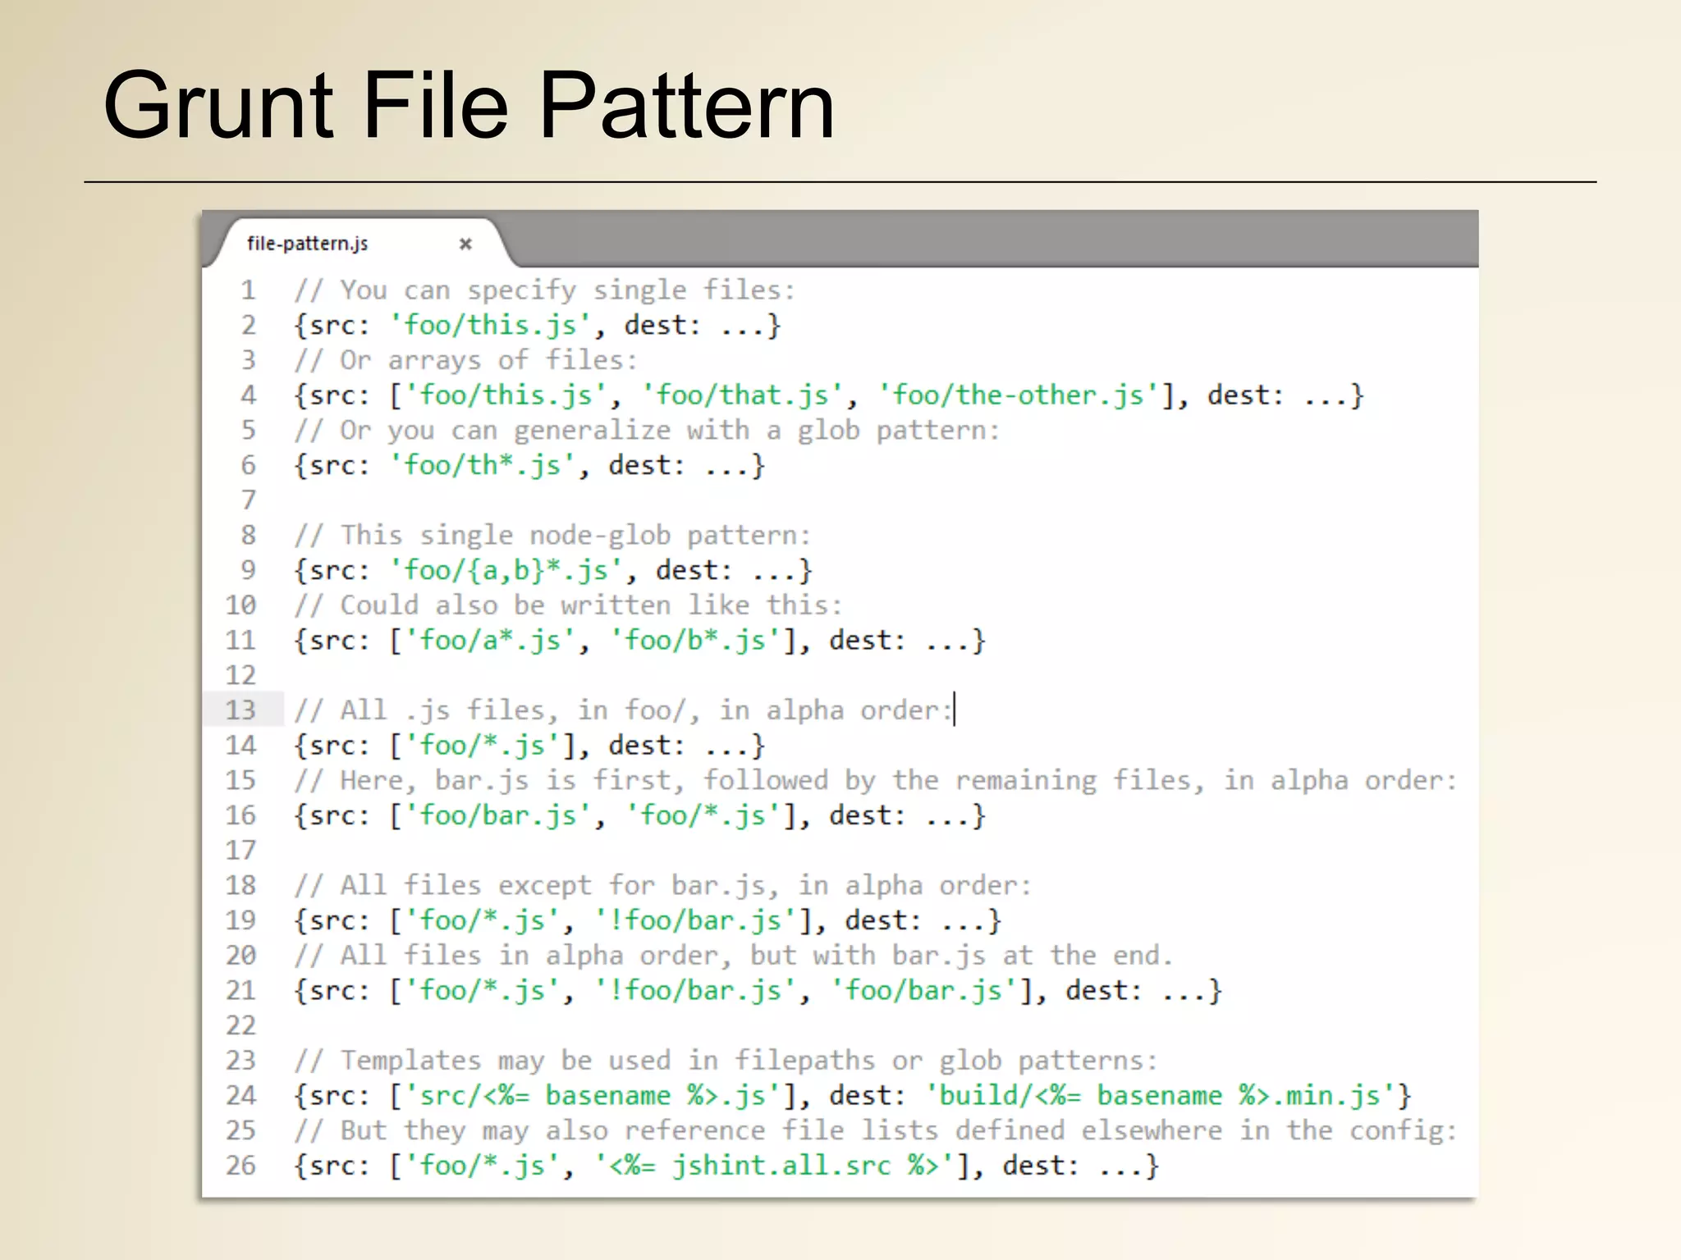Click line number 26 in the gutter
Screen dimensions: 1681x1260
241,1166
